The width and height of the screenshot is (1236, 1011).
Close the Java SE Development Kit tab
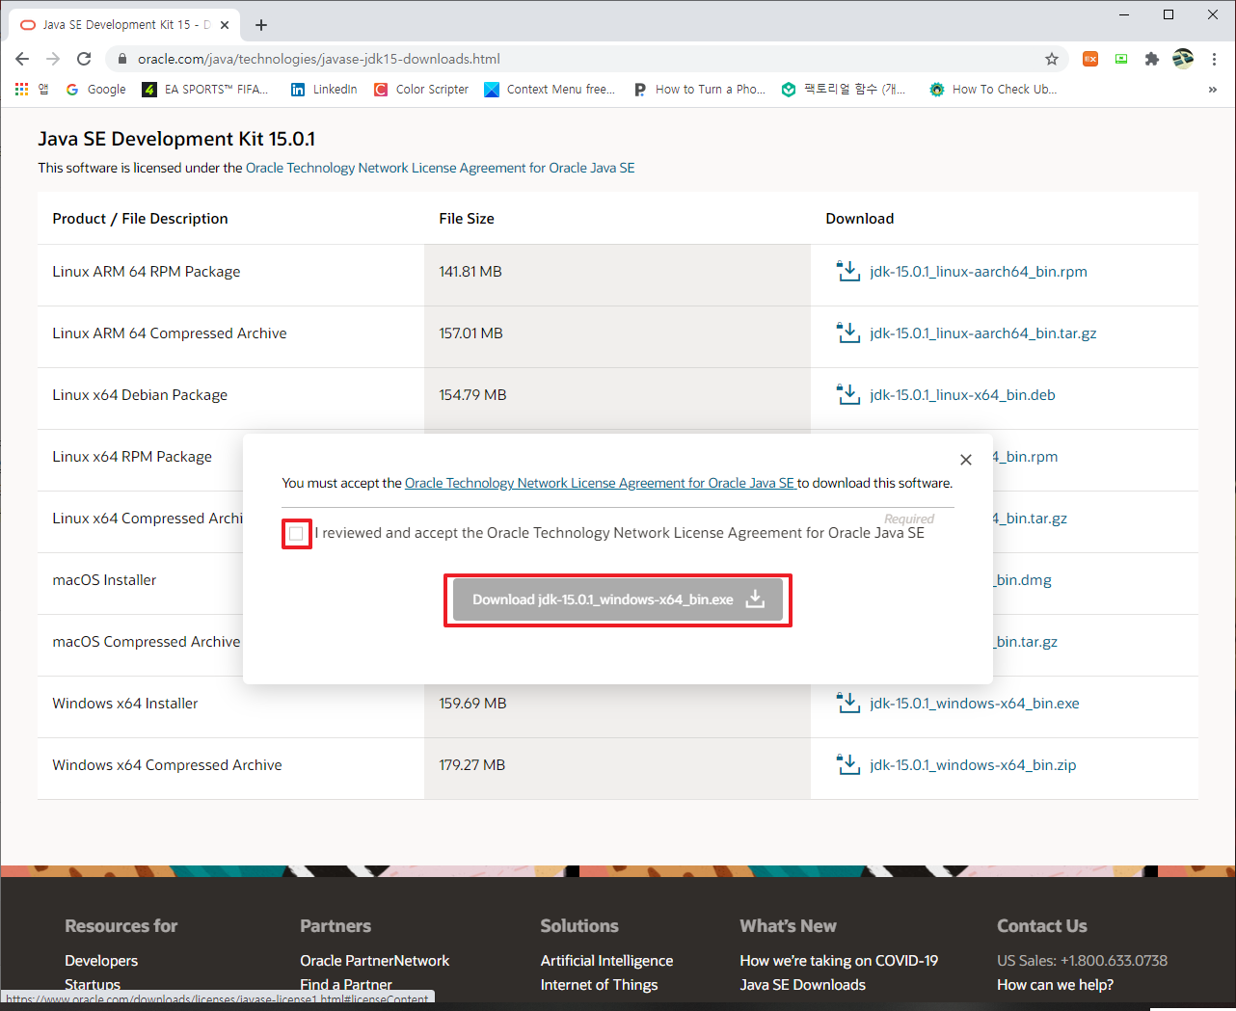[x=225, y=25]
